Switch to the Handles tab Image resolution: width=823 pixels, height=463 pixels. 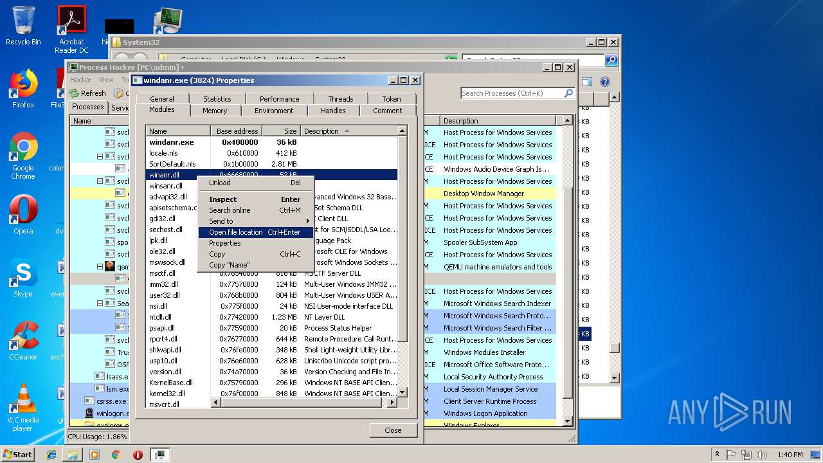333,111
